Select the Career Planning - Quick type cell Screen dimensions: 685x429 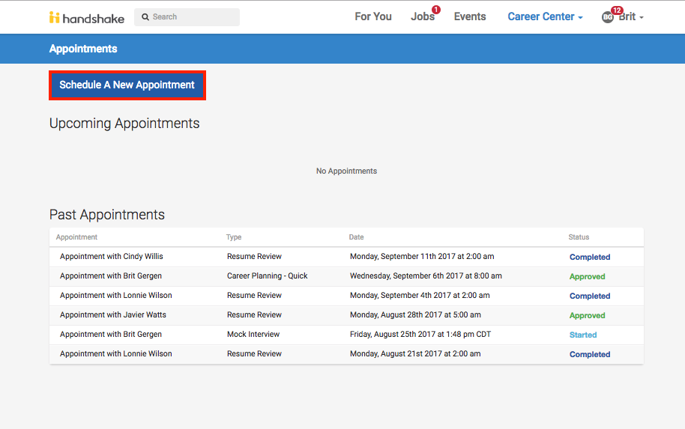[x=268, y=276]
